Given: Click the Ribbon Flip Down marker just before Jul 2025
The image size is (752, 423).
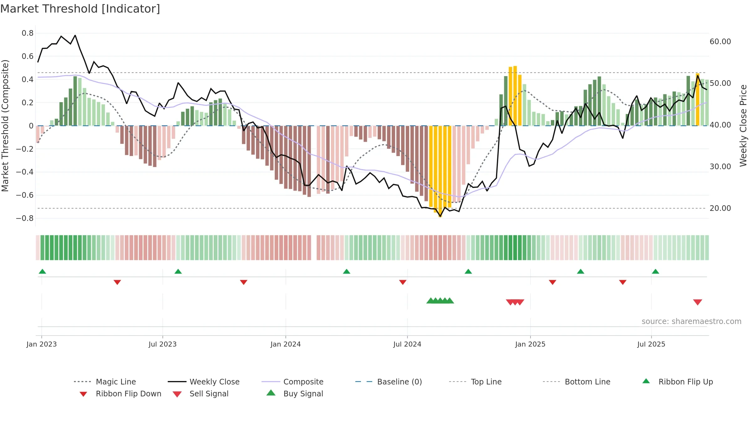Looking at the screenshot, I should (623, 282).
